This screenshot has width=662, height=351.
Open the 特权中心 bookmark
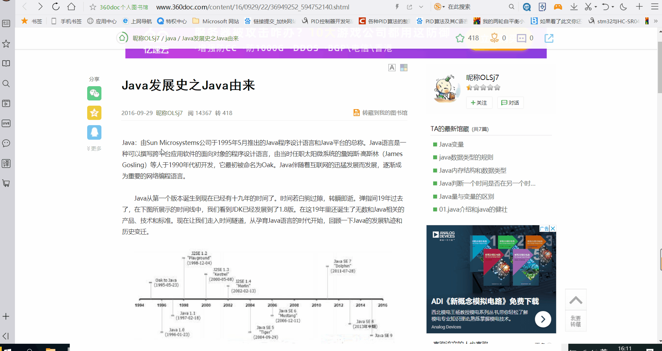[172, 21]
